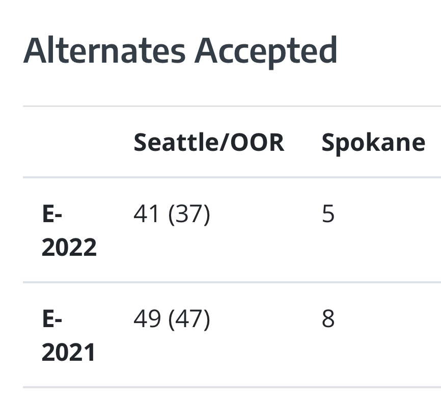
Task: Click the "41 (37)" Seattle/OOR cell
Action: click(172, 215)
